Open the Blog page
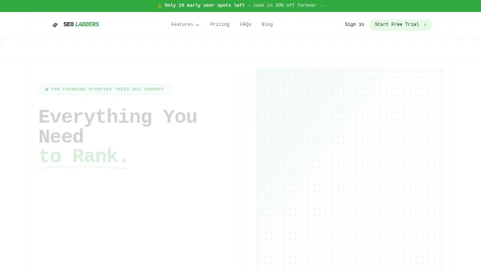Viewport: 481px width, 270px height. click(x=267, y=24)
